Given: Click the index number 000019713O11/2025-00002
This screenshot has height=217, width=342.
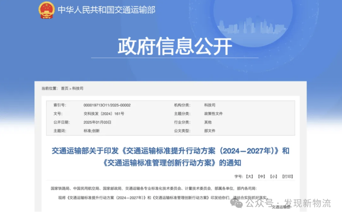Looking at the screenshot, I should (x=107, y=105).
